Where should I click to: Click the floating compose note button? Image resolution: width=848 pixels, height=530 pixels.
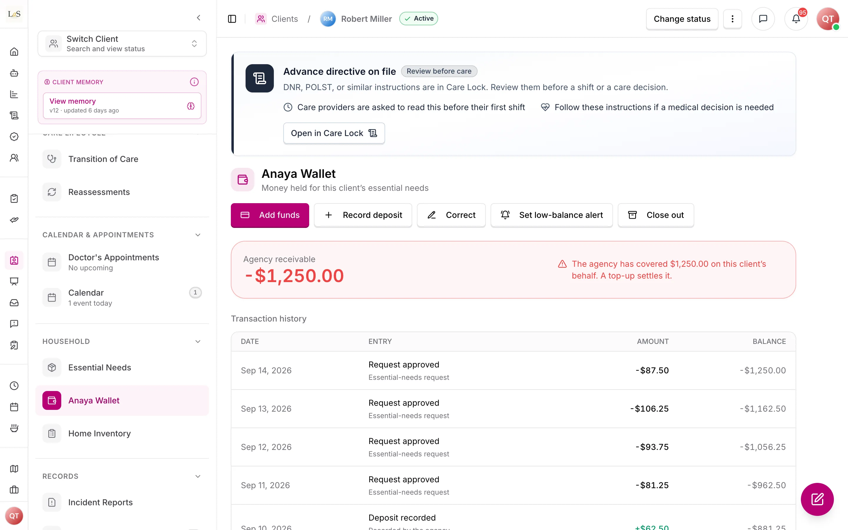coord(817,499)
